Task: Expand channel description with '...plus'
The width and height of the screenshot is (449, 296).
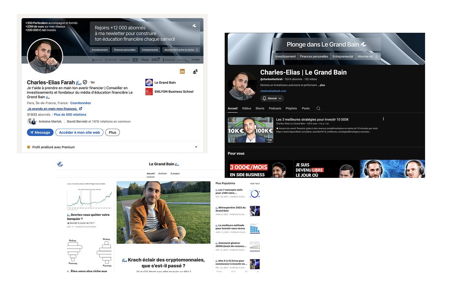Action: pyautogui.click(x=321, y=85)
